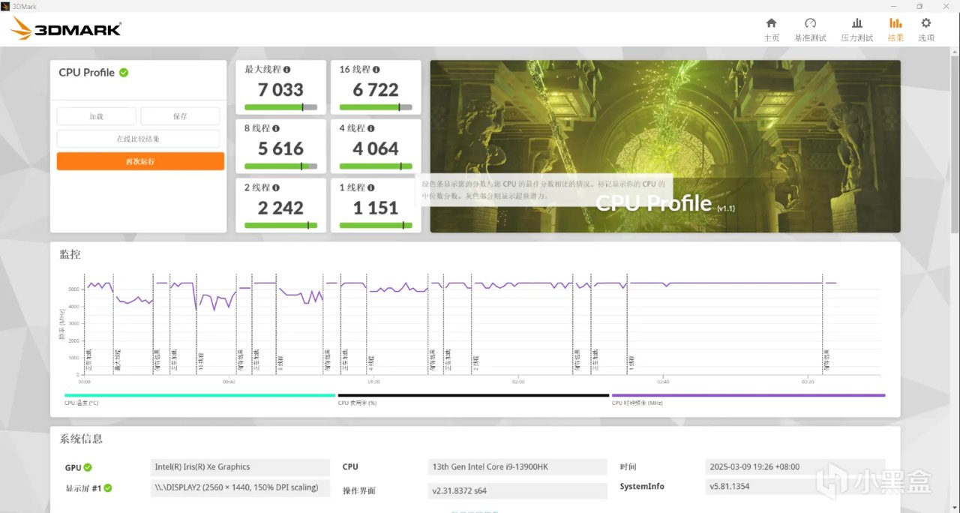Click the 监控 monitoring heading

(70, 254)
